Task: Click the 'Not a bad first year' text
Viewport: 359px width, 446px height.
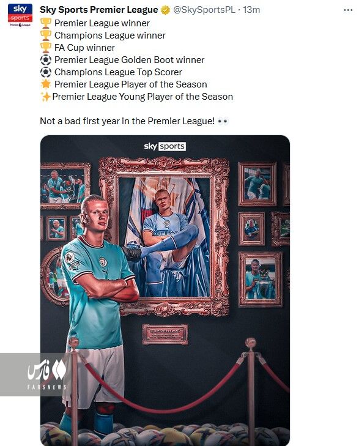Action: [127, 121]
